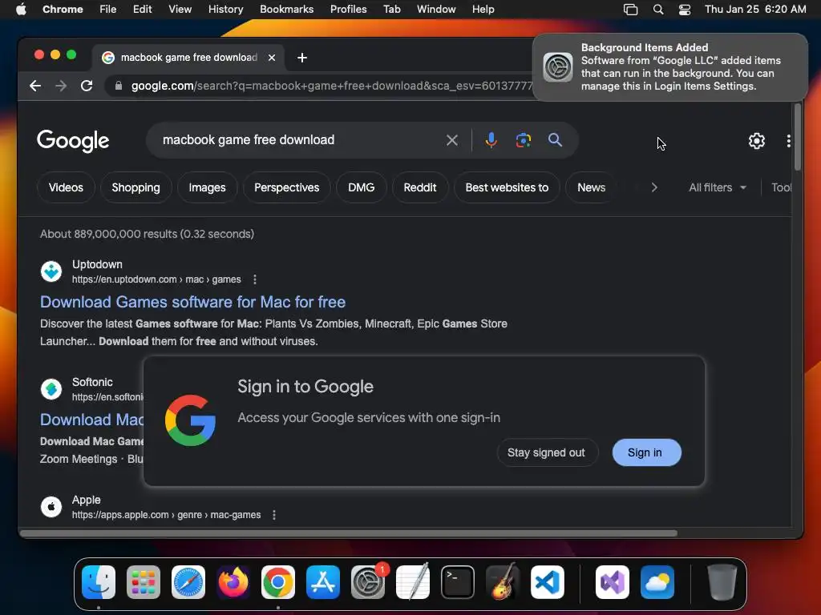Open the App Store from the Dock
821x615 pixels.
[x=323, y=582]
